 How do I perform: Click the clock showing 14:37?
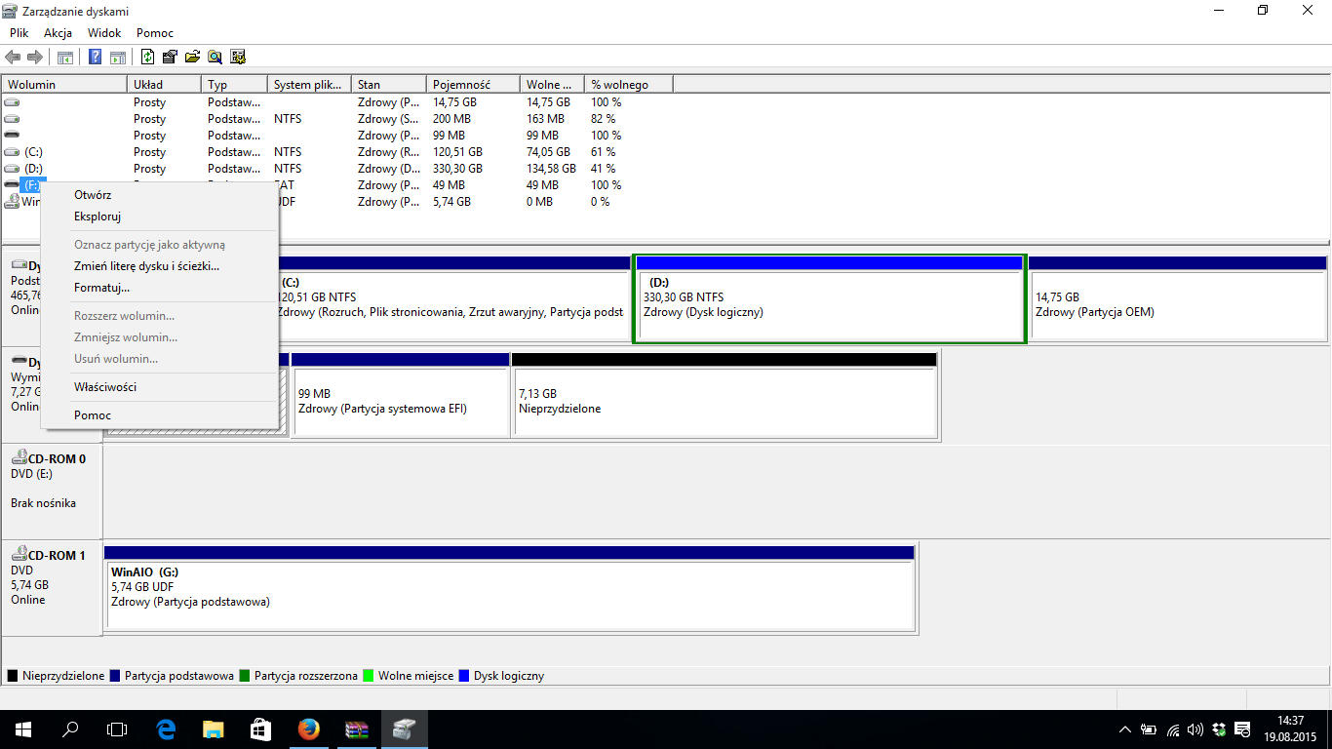coord(1289,721)
